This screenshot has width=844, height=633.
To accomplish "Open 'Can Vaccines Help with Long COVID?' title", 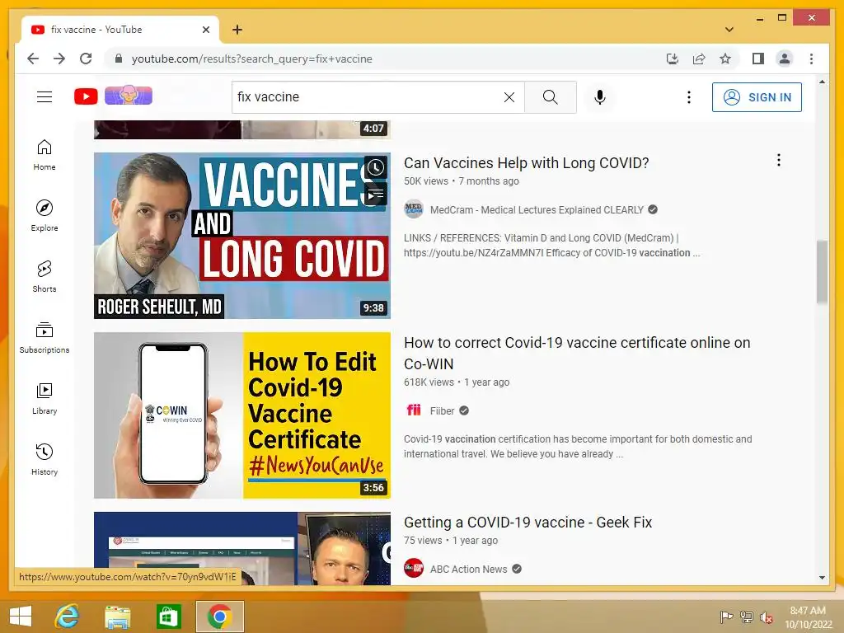I will [x=526, y=163].
